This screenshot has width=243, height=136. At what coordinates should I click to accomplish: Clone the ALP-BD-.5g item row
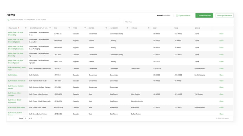pyautogui.click(x=221, y=34)
